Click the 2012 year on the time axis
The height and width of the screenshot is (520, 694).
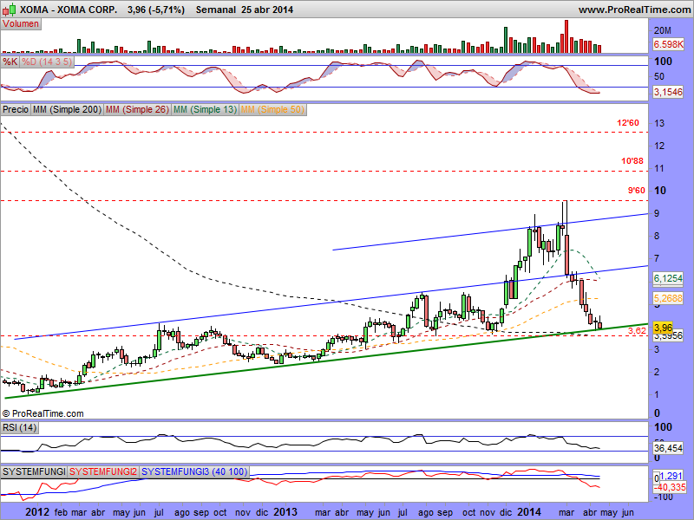[37, 512]
